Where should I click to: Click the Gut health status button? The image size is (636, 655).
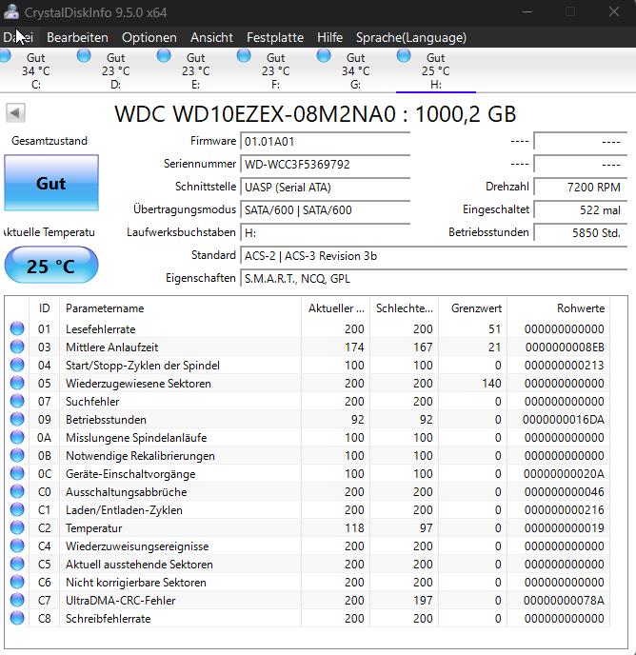pyautogui.click(x=51, y=183)
